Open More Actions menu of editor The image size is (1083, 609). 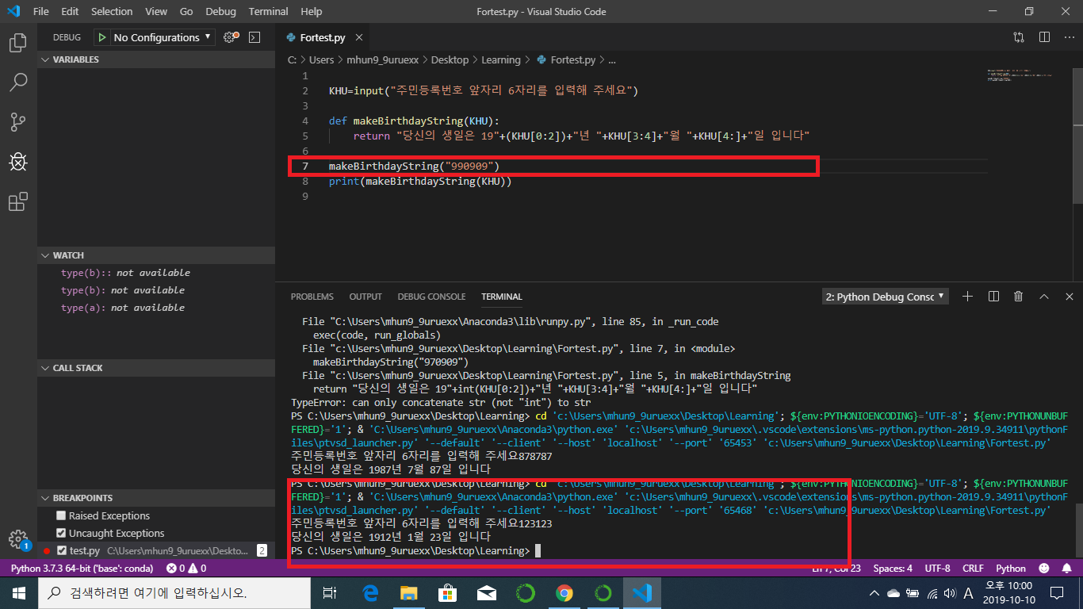tap(1068, 37)
